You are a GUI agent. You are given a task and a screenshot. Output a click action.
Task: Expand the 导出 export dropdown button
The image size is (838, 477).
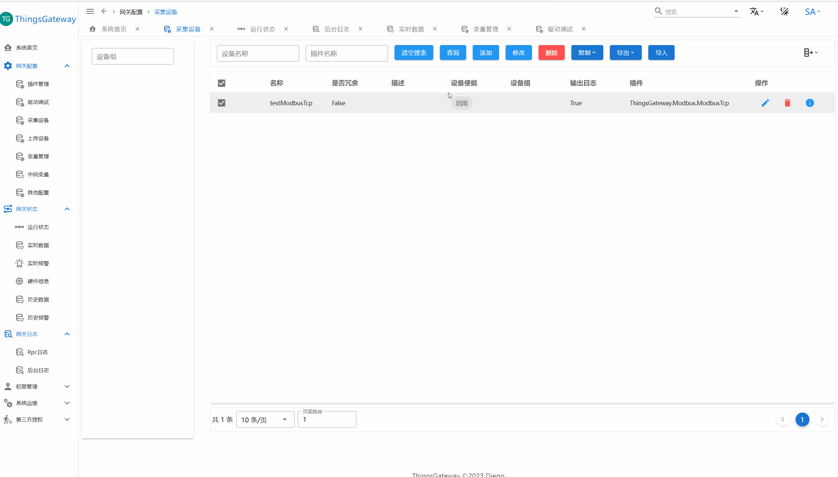(625, 53)
